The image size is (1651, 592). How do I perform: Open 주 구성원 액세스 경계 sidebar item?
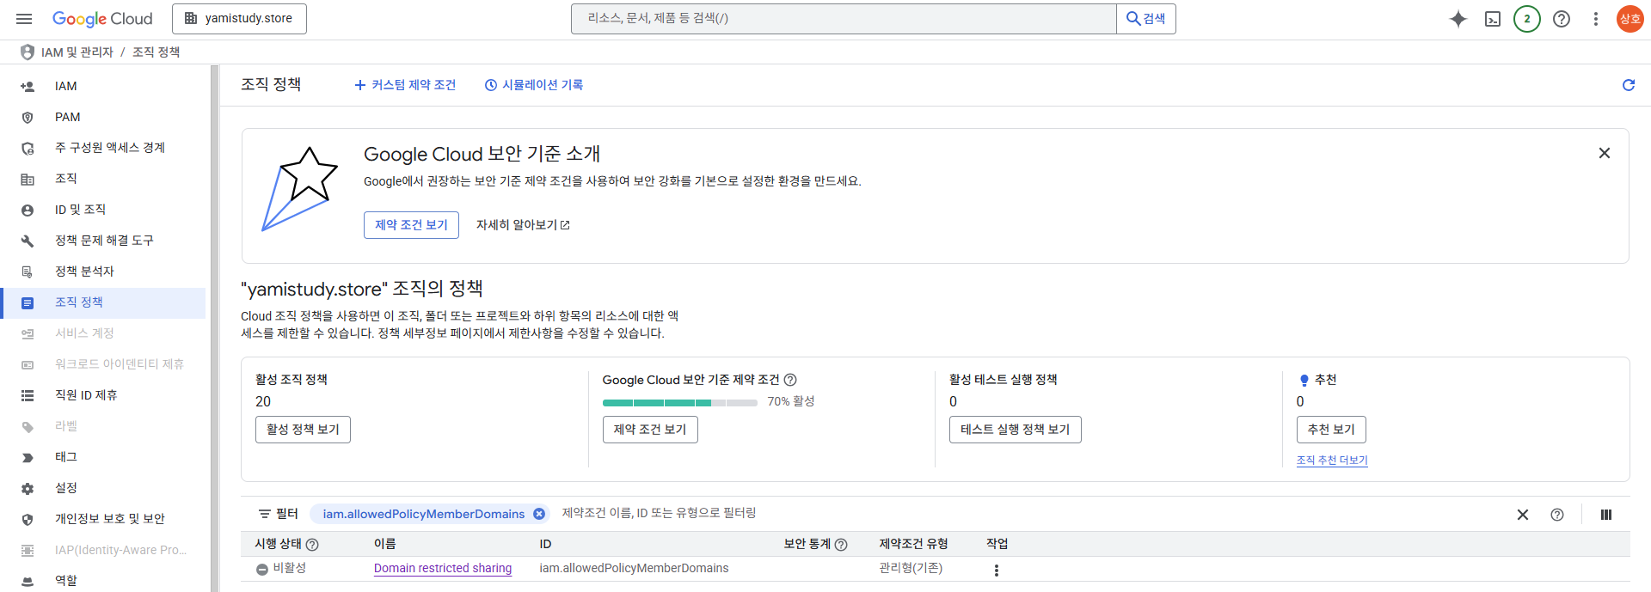click(x=103, y=148)
